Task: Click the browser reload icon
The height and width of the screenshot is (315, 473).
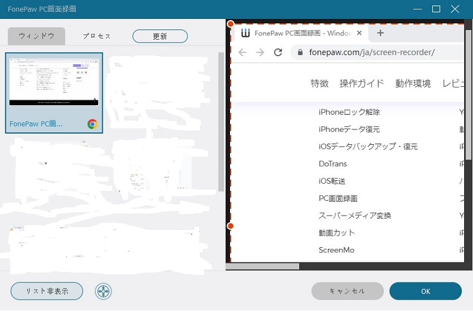Action: (x=278, y=53)
